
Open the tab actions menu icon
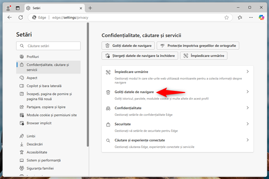18,8
